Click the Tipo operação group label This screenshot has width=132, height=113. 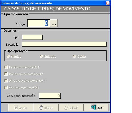click(x=17, y=51)
